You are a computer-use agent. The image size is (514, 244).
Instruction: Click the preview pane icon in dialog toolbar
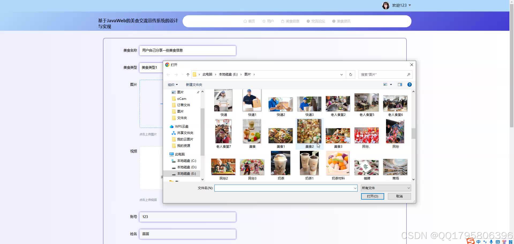[x=400, y=85]
